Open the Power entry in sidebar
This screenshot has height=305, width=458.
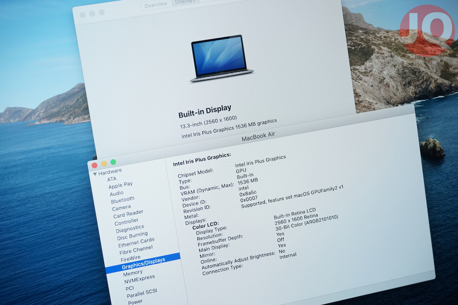135,302
